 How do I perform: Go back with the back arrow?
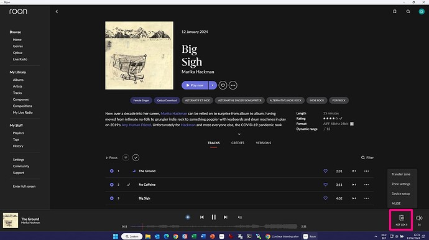pos(57,11)
